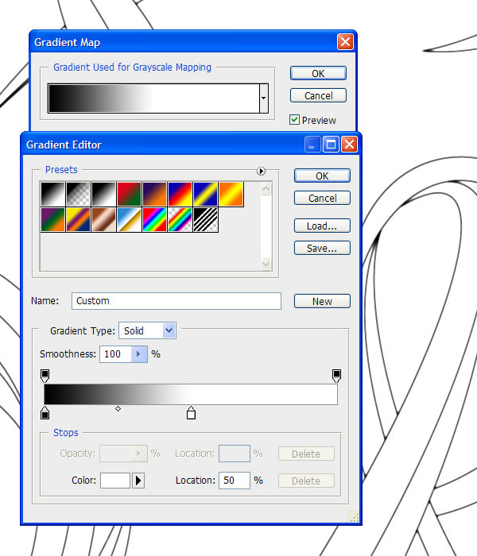The width and height of the screenshot is (477, 556).
Task: Select the black-to-white foreground gradient preset
Action: click(x=53, y=194)
